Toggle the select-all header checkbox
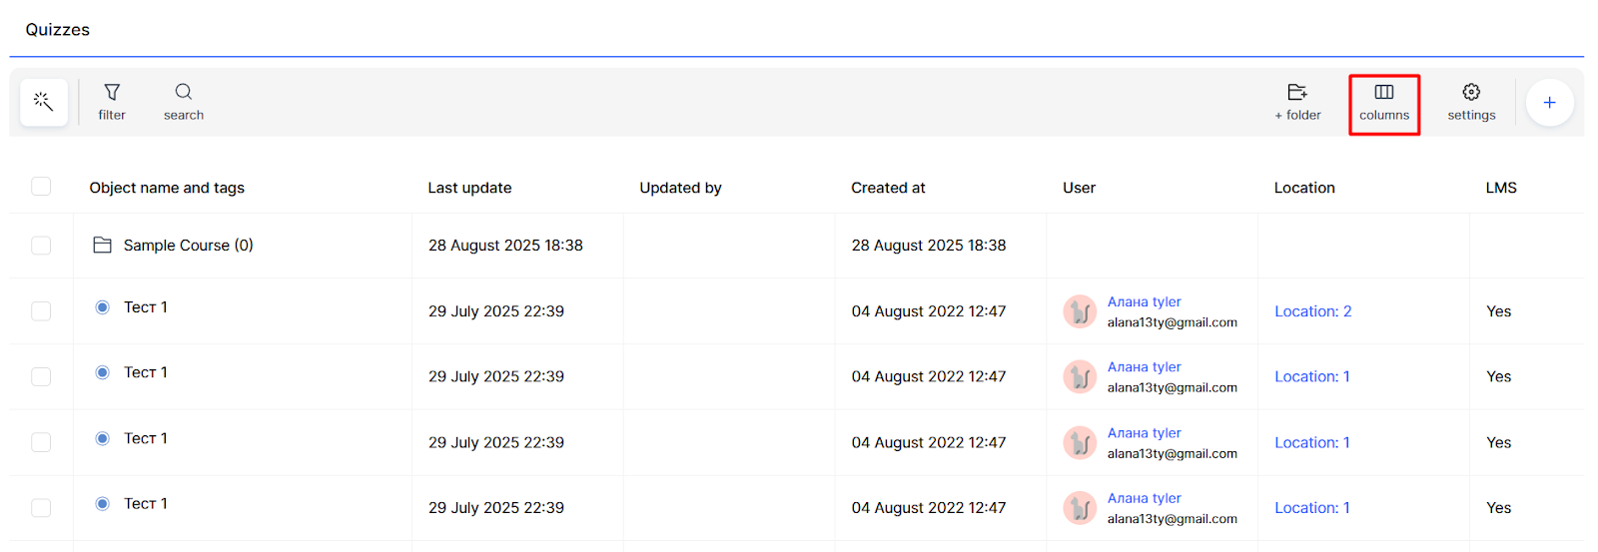This screenshot has width=1598, height=552. [41, 187]
